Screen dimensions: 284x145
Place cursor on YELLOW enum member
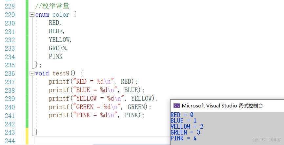pos(59,40)
